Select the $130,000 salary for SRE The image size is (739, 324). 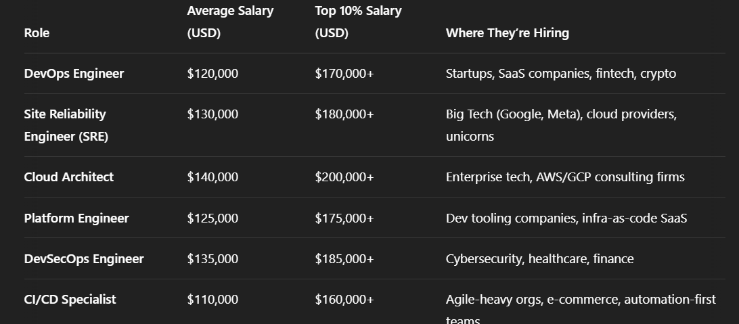click(x=212, y=114)
